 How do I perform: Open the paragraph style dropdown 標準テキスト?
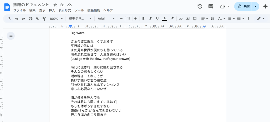(x=80, y=19)
